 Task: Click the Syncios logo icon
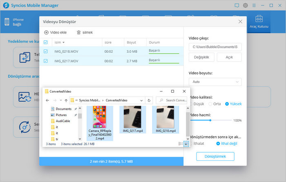click(6, 5)
